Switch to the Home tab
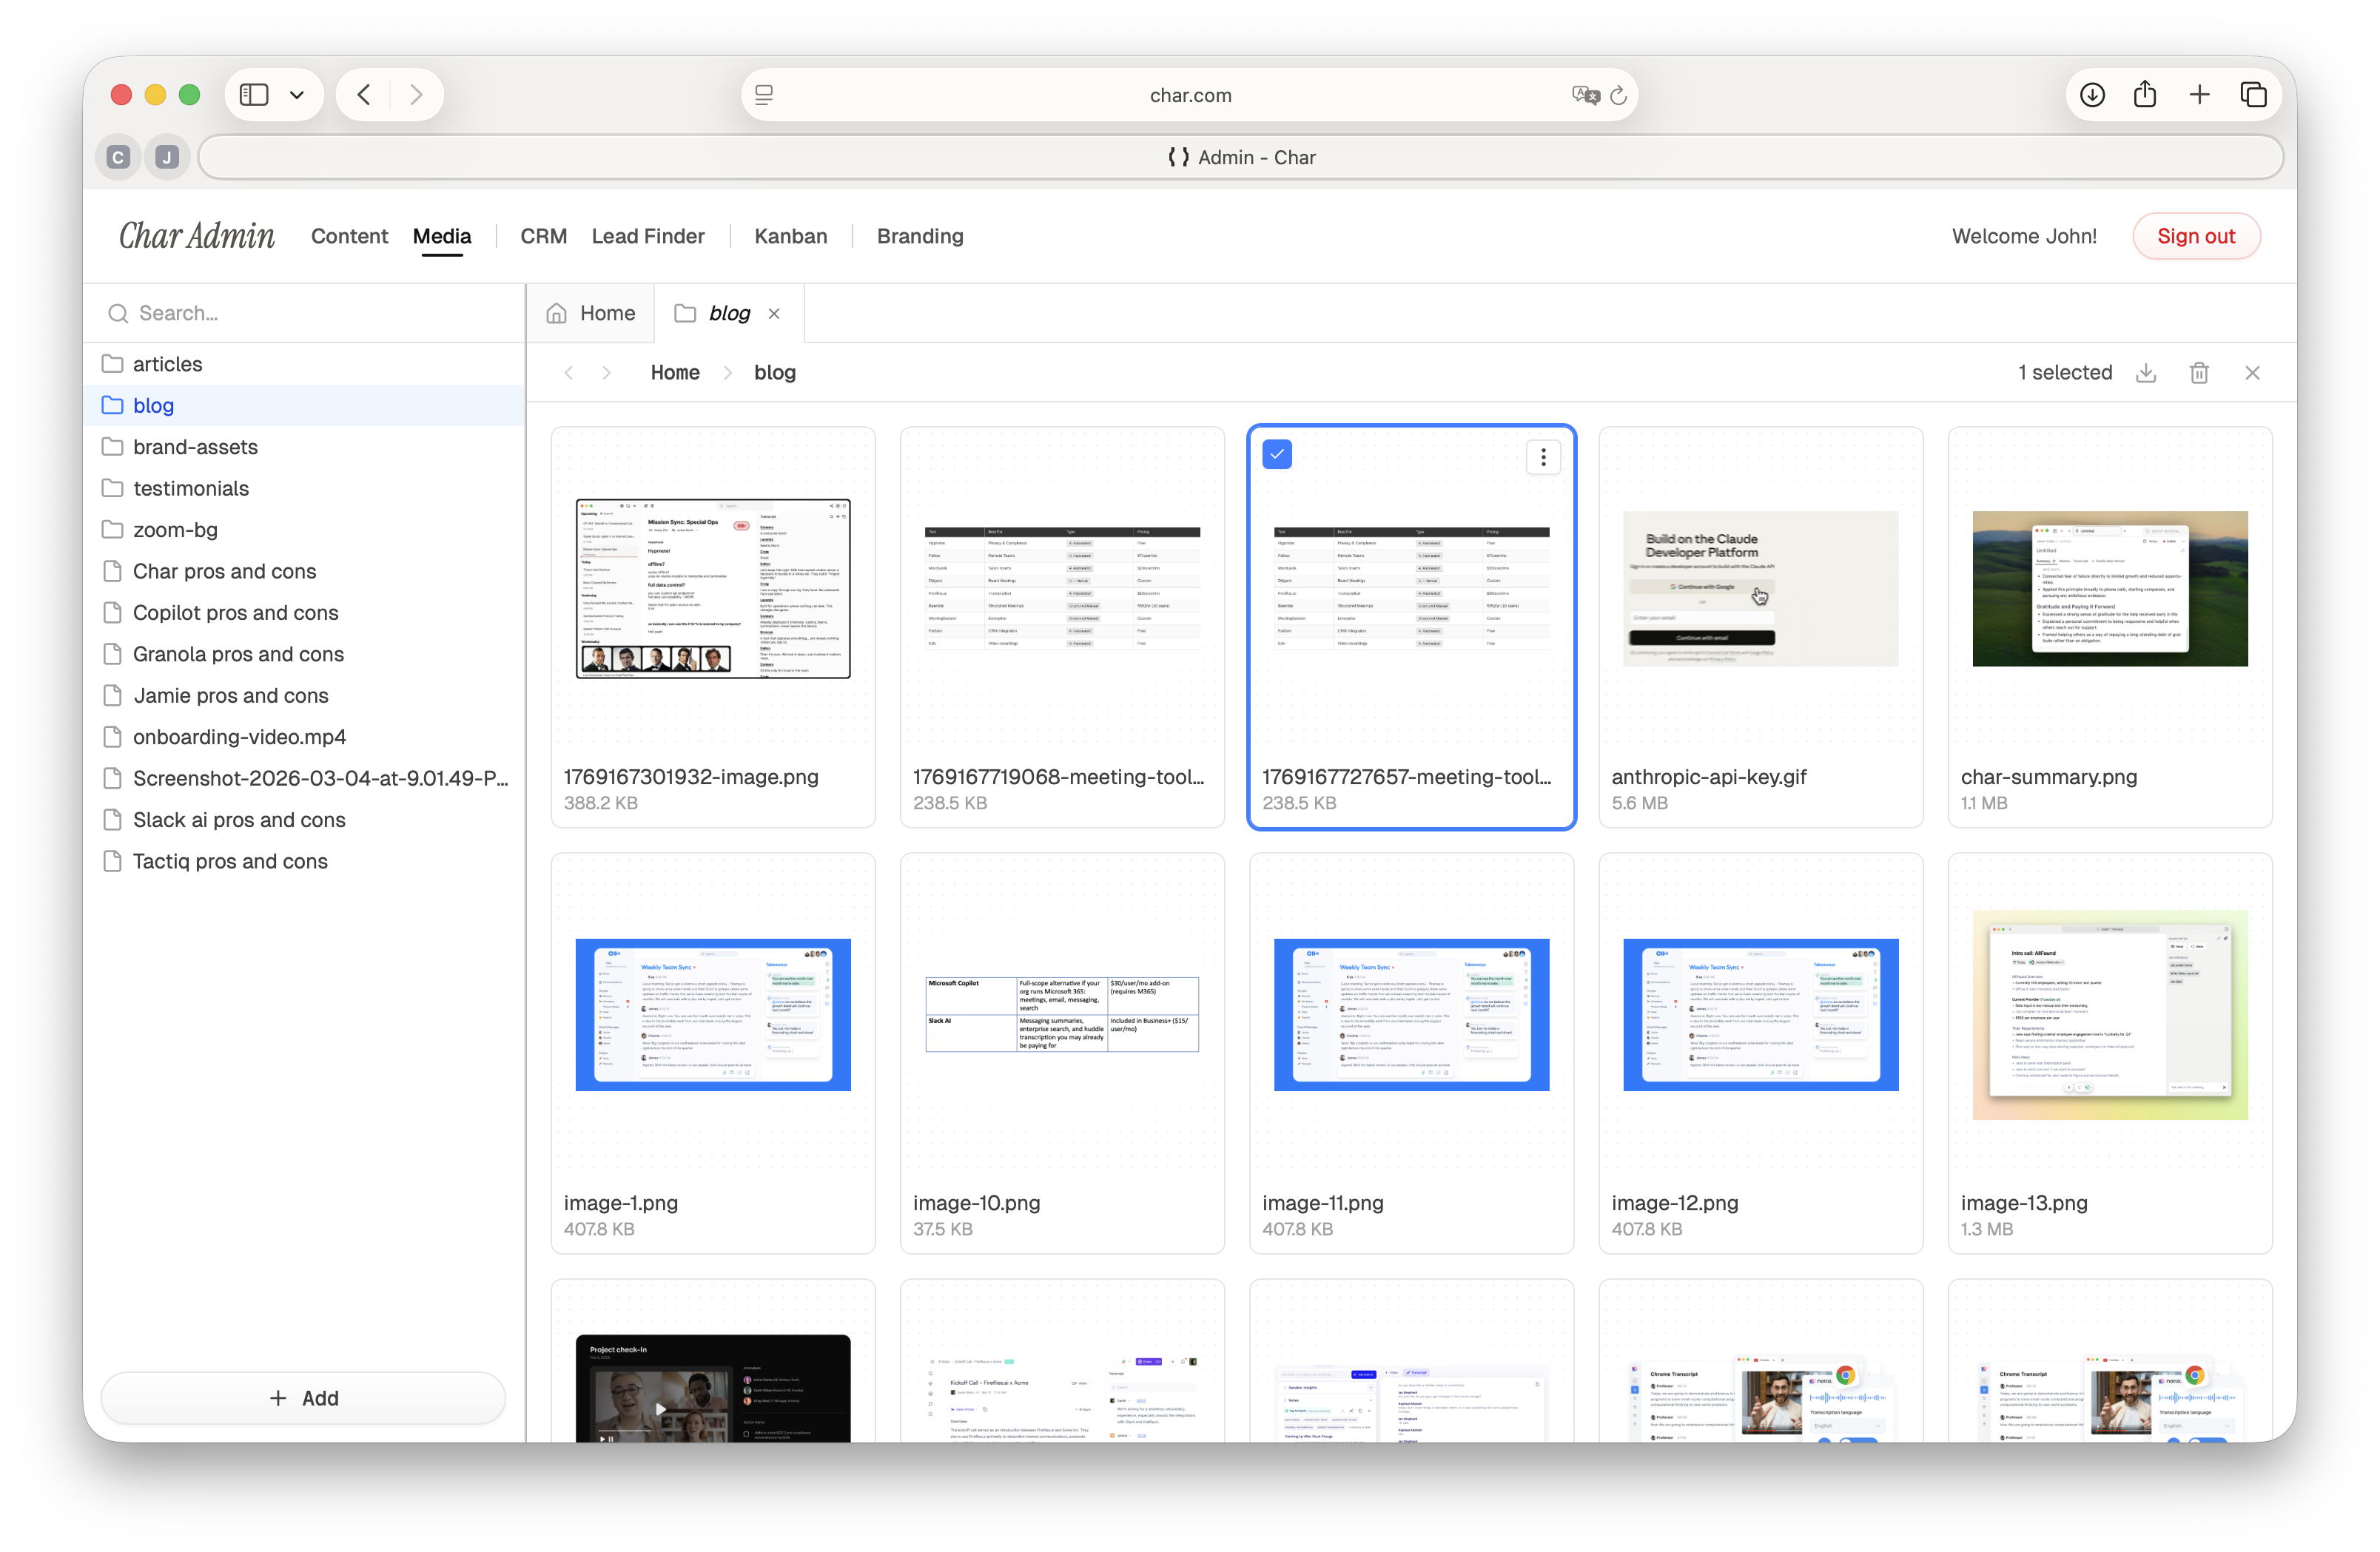Screen dimensions: 2380x1552 point(591,313)
